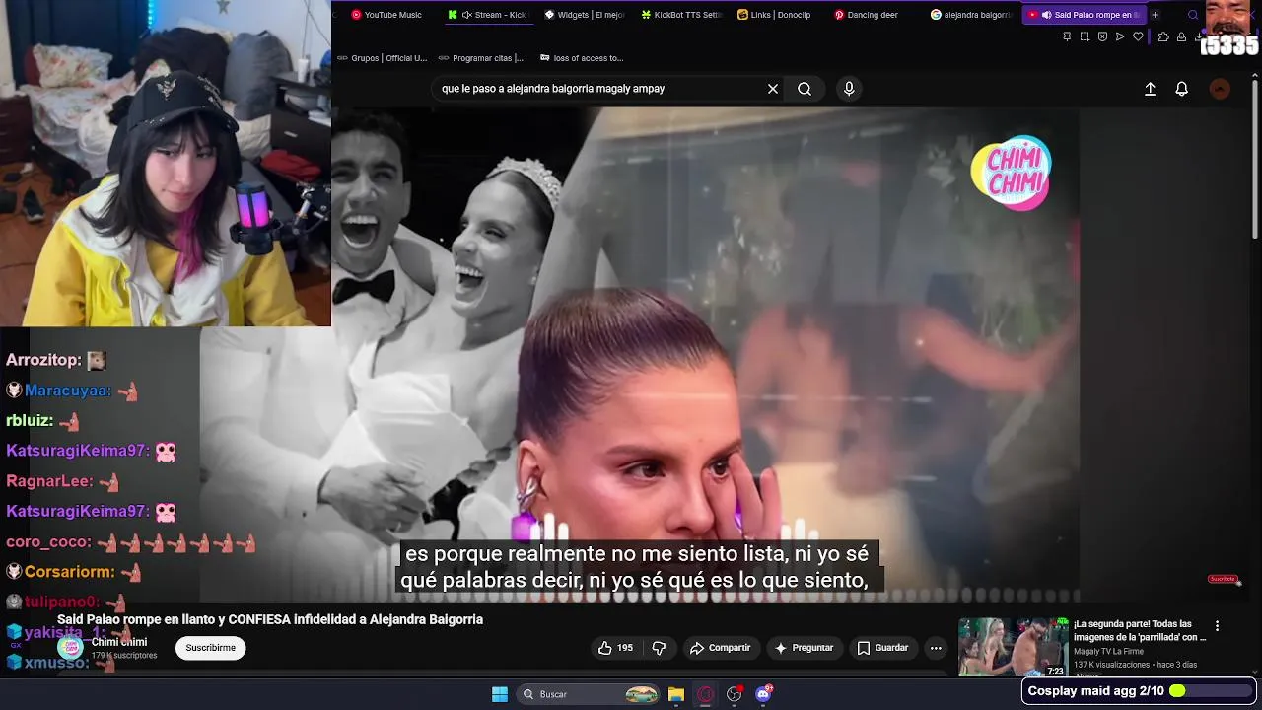Subscribe to Chimi chimi via Suscribirme

pyautogui.click(x=211, y=648)
